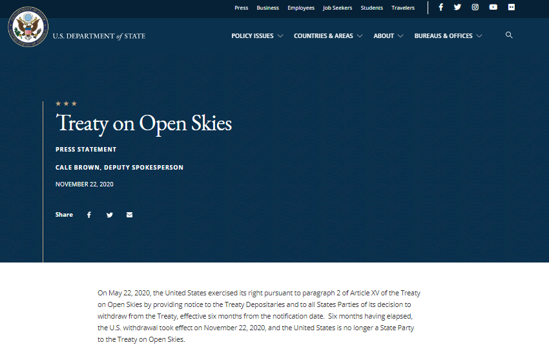Open the Students link
The width and height of the screenshot is (549, 347).
(x=371, y=8)
